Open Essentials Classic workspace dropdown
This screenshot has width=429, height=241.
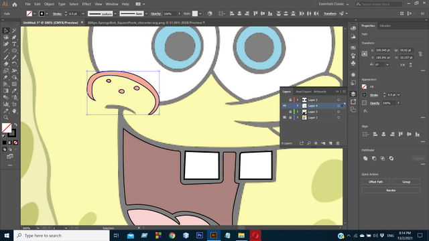[x=334, y=4]
